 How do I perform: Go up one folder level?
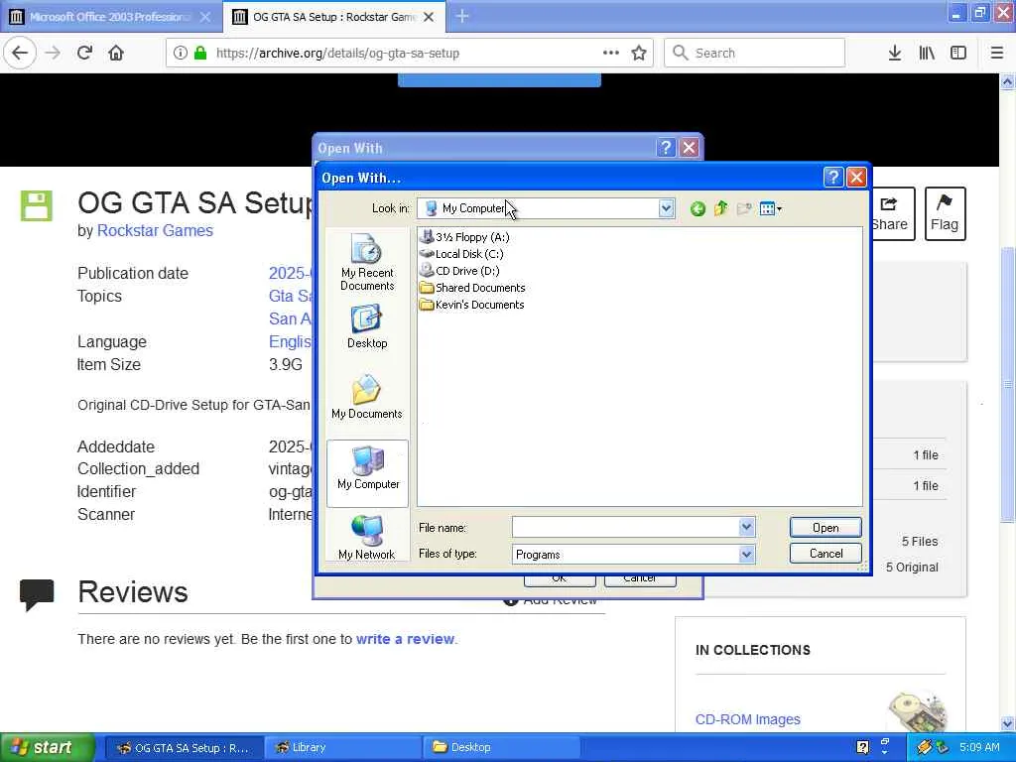pyautogui.click(x=720, y=208)
